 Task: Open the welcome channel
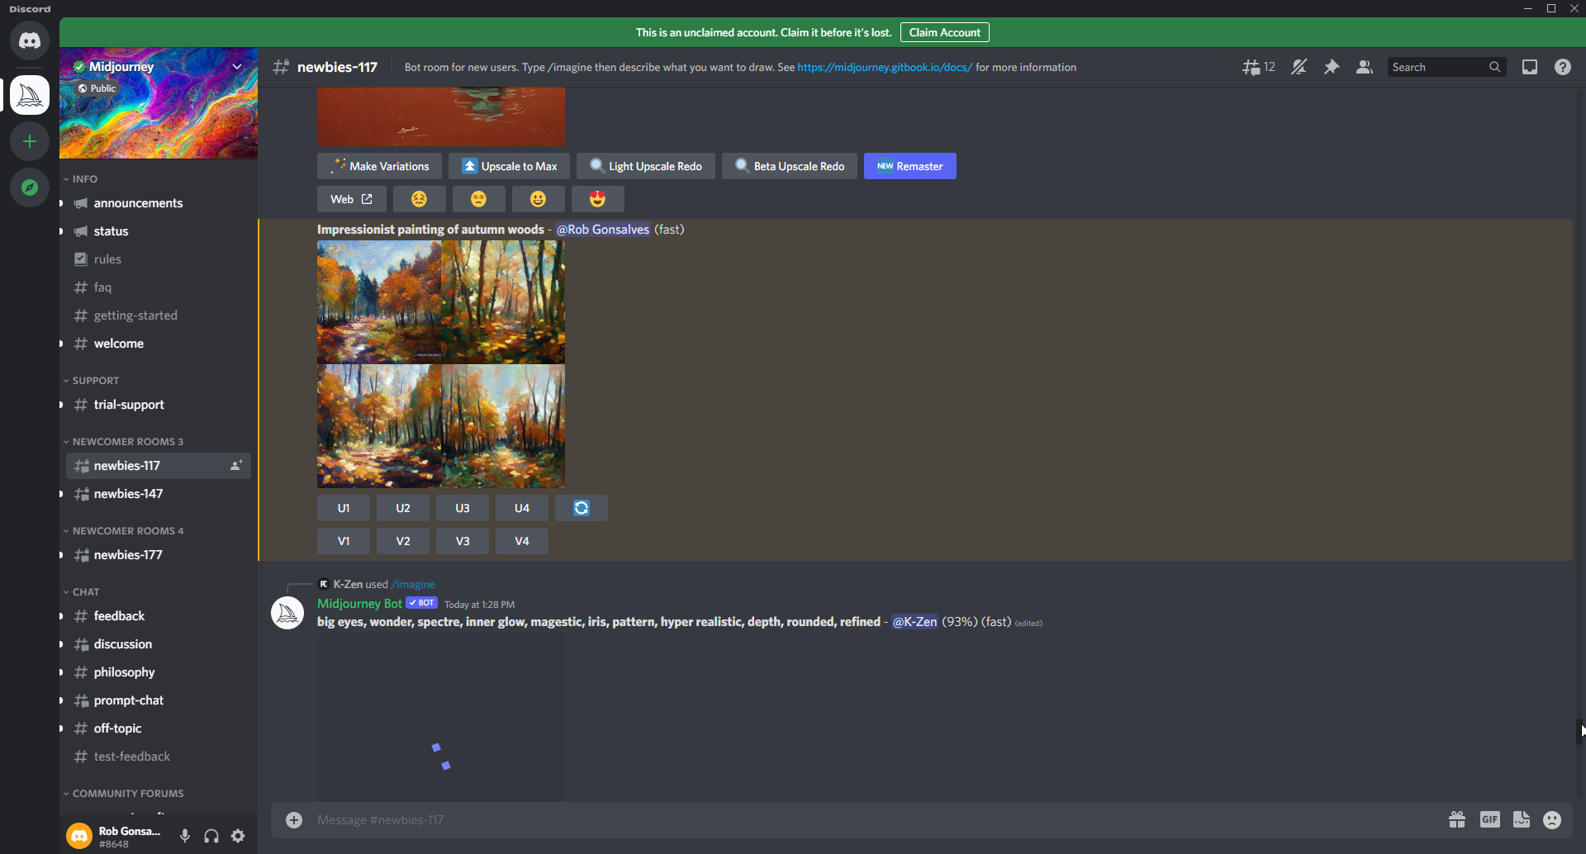click(x=159, y=344)
